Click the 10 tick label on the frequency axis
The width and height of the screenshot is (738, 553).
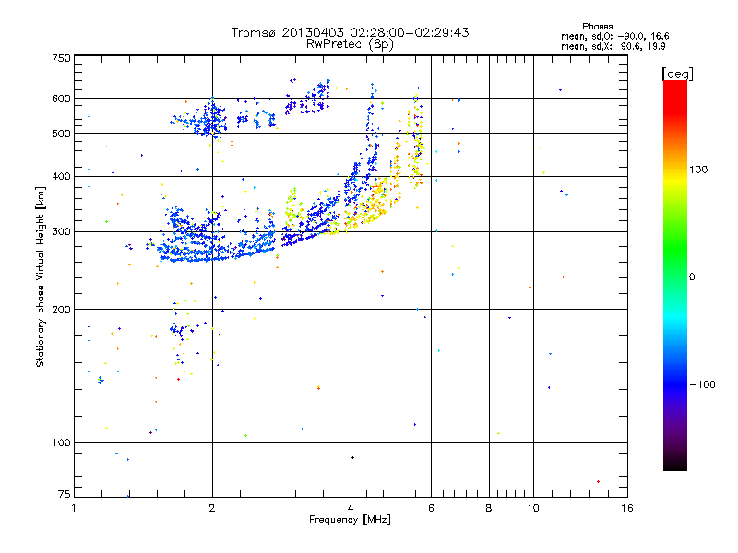click(x=532, y=508)
